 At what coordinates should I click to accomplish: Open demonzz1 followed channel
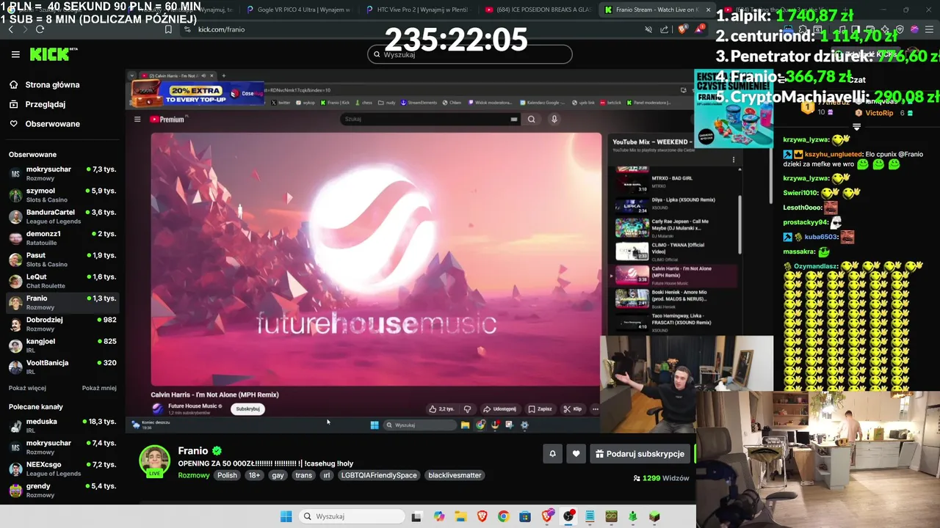pos(62,238)
